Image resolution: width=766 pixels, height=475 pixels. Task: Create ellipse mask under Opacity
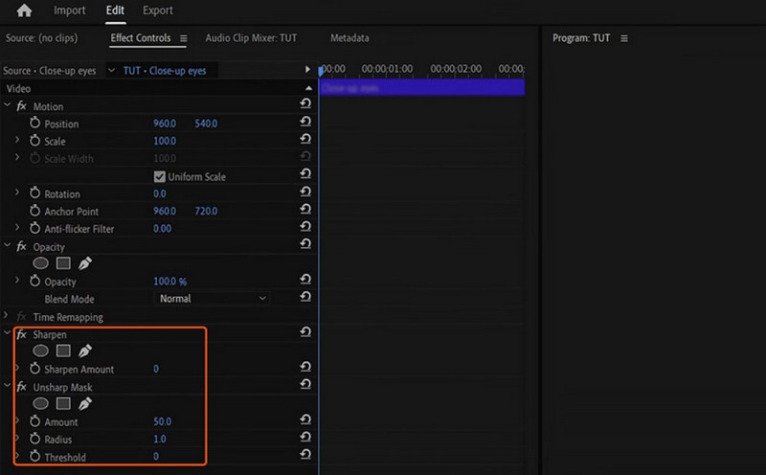[x=41, y=263]
